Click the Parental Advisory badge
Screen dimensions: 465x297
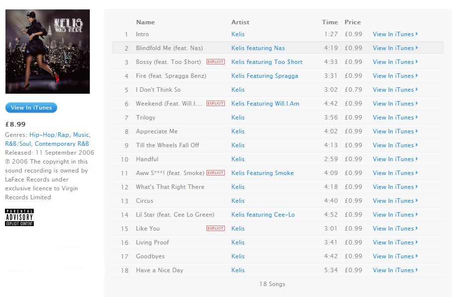(19, 217)
